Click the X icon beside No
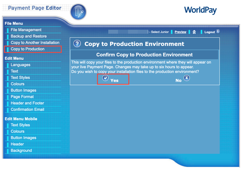This screenshot has width=243, height=169. [x=187, y=78]
